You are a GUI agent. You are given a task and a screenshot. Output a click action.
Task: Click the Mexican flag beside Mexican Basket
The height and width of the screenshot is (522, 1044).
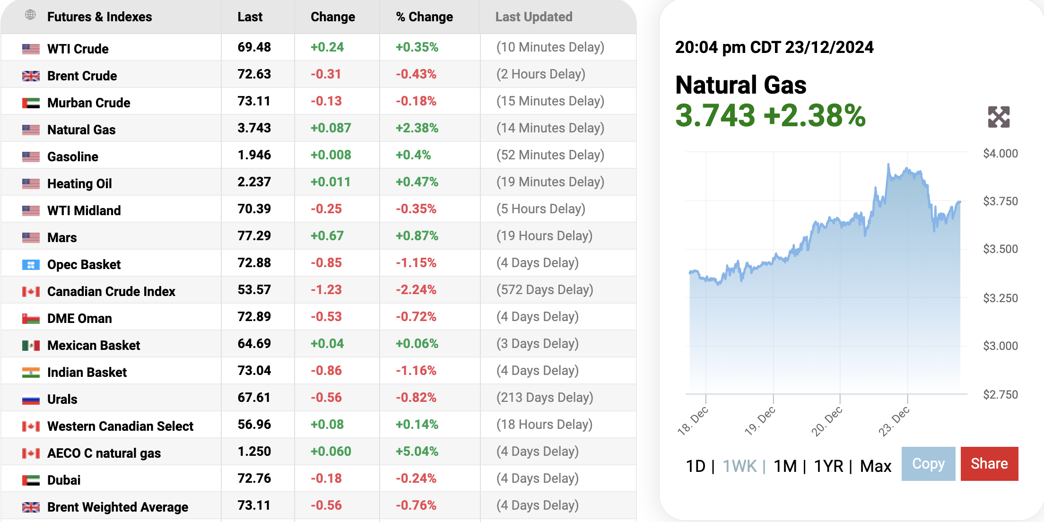[x=31, y=346]
